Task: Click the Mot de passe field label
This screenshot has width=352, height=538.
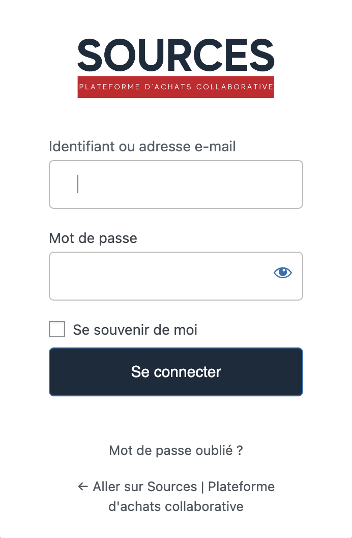Action: click(93, 238)
